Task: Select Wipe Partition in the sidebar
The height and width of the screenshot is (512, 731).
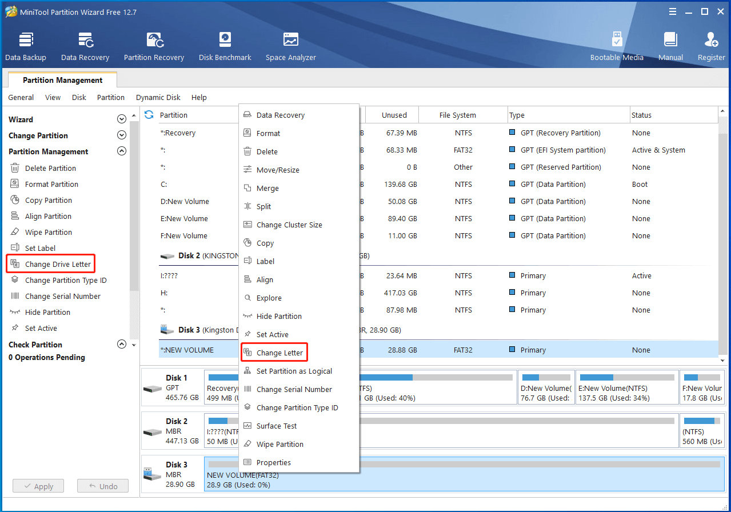Action: (x=51, y=232)
